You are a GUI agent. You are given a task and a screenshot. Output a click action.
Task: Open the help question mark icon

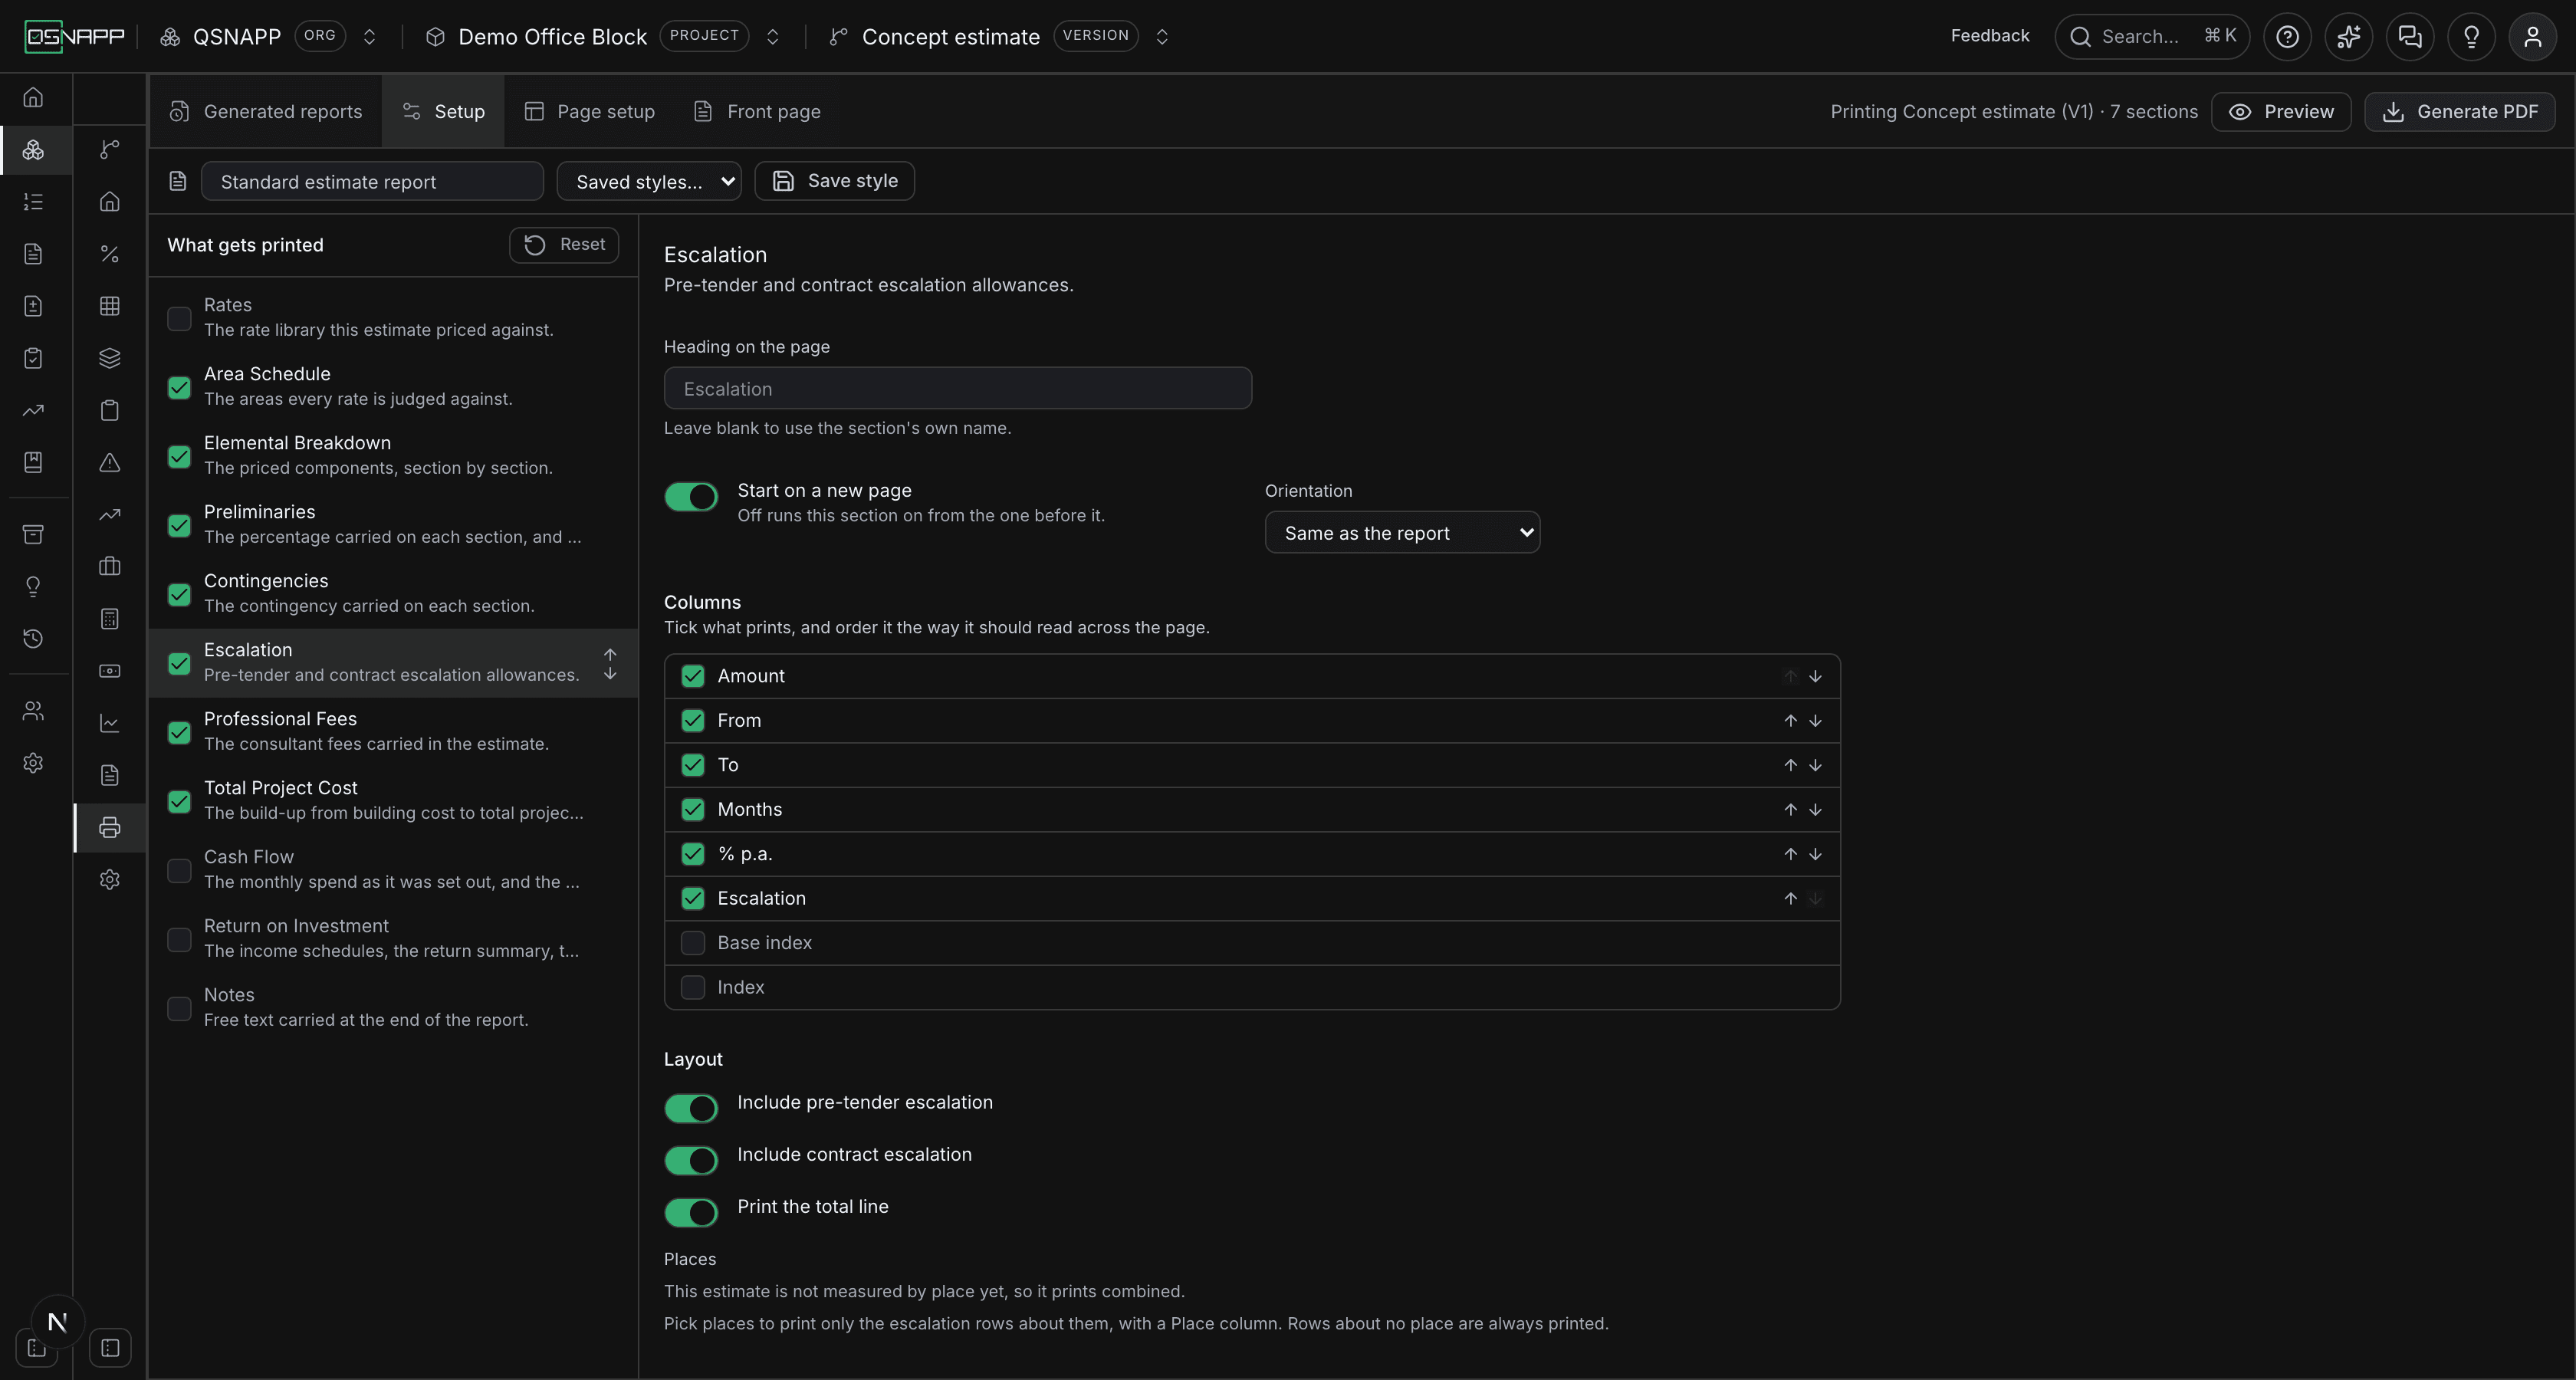click(2287, 37)
